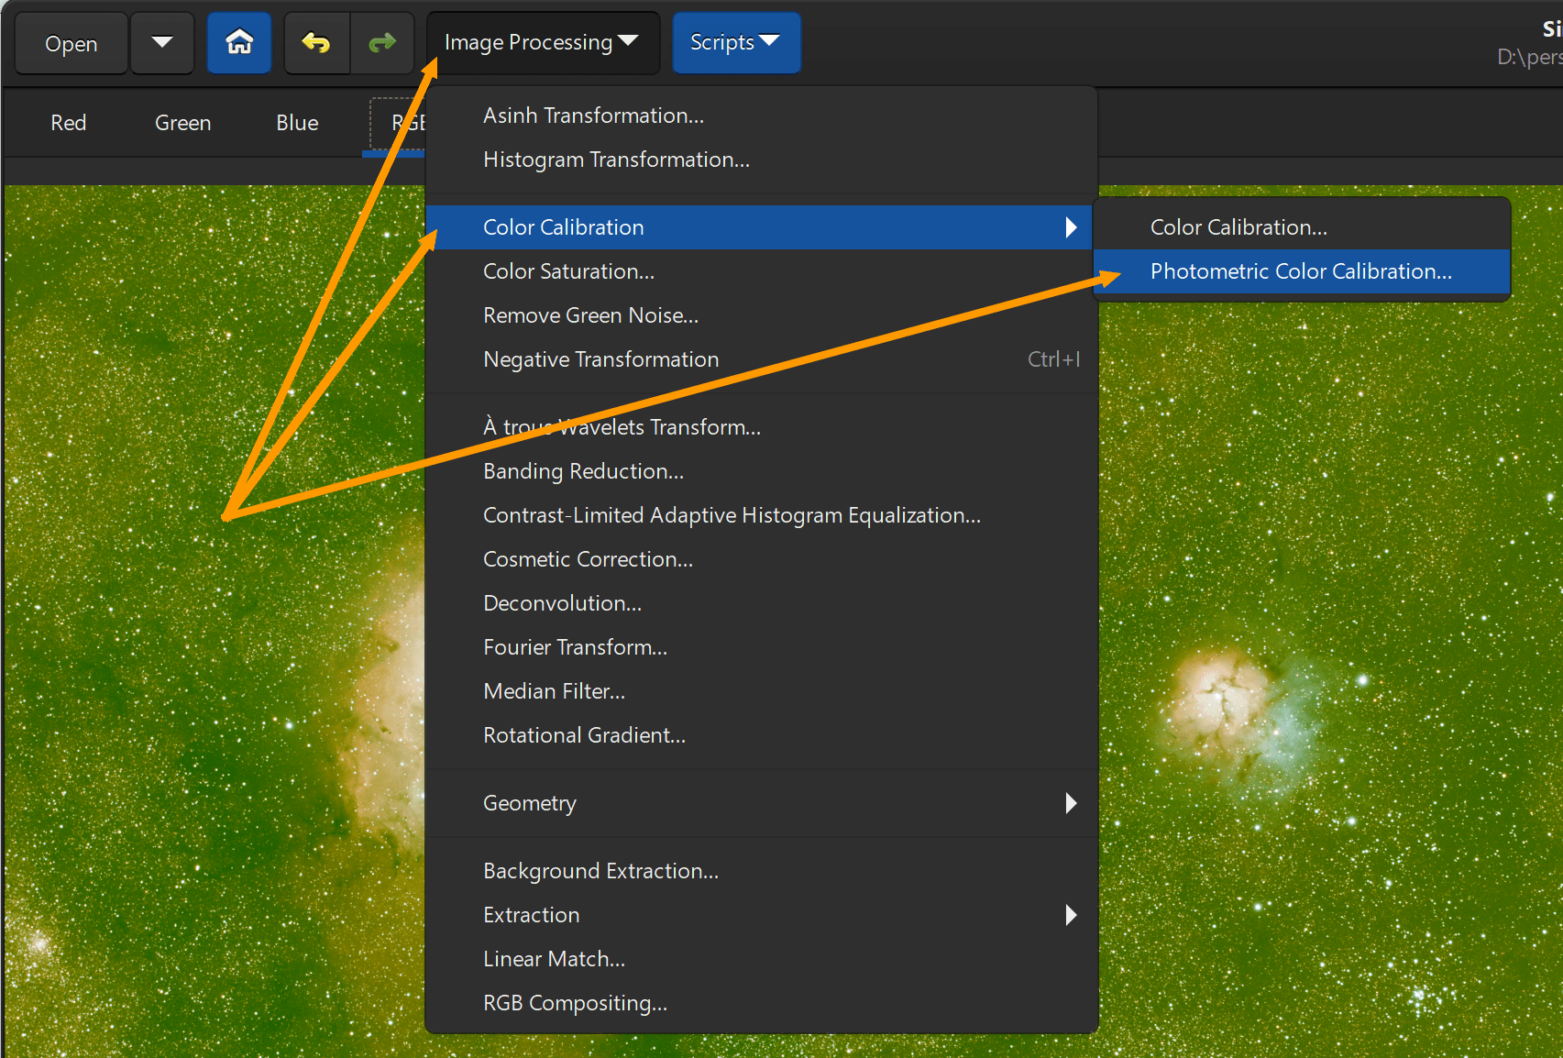This screenshot has width=1563, height=1058.
Task: Choose Background Extraction from menu
Action: click(x=600, y=871)
